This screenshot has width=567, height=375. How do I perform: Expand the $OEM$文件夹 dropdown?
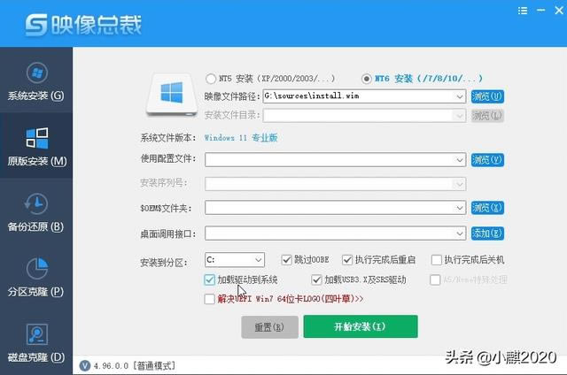pyautogui.click(x=459, y=208)
